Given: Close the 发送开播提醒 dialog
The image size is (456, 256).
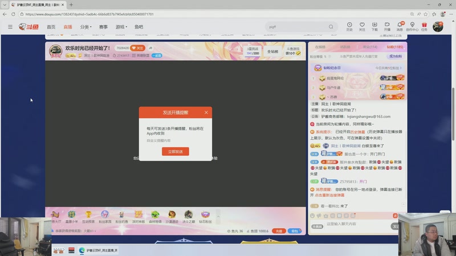Looking at the screenshot, I should pos(206,112).
